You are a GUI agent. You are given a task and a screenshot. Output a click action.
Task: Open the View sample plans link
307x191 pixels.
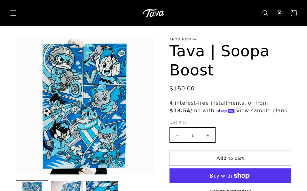[261, 111]
